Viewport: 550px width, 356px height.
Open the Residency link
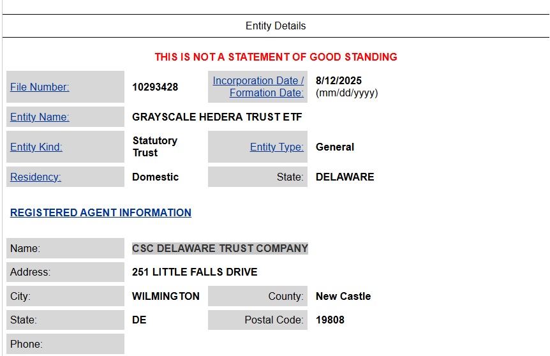36,177
